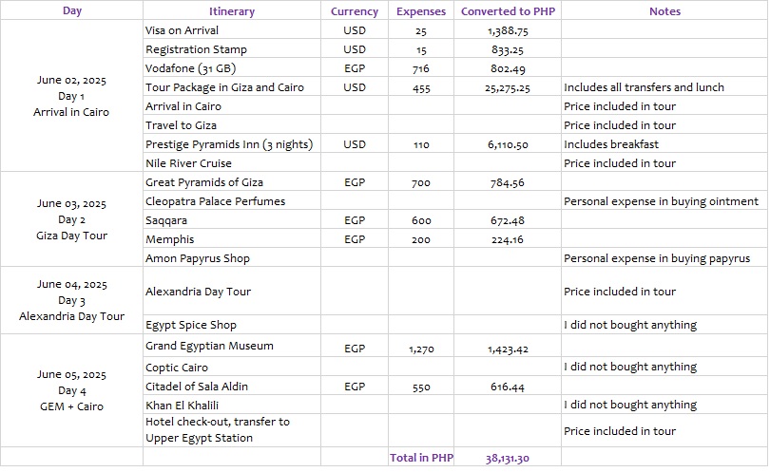Click the Great Pyramids of Giza cell
This screenshot has width=770, height=472.
click(204, 181)
